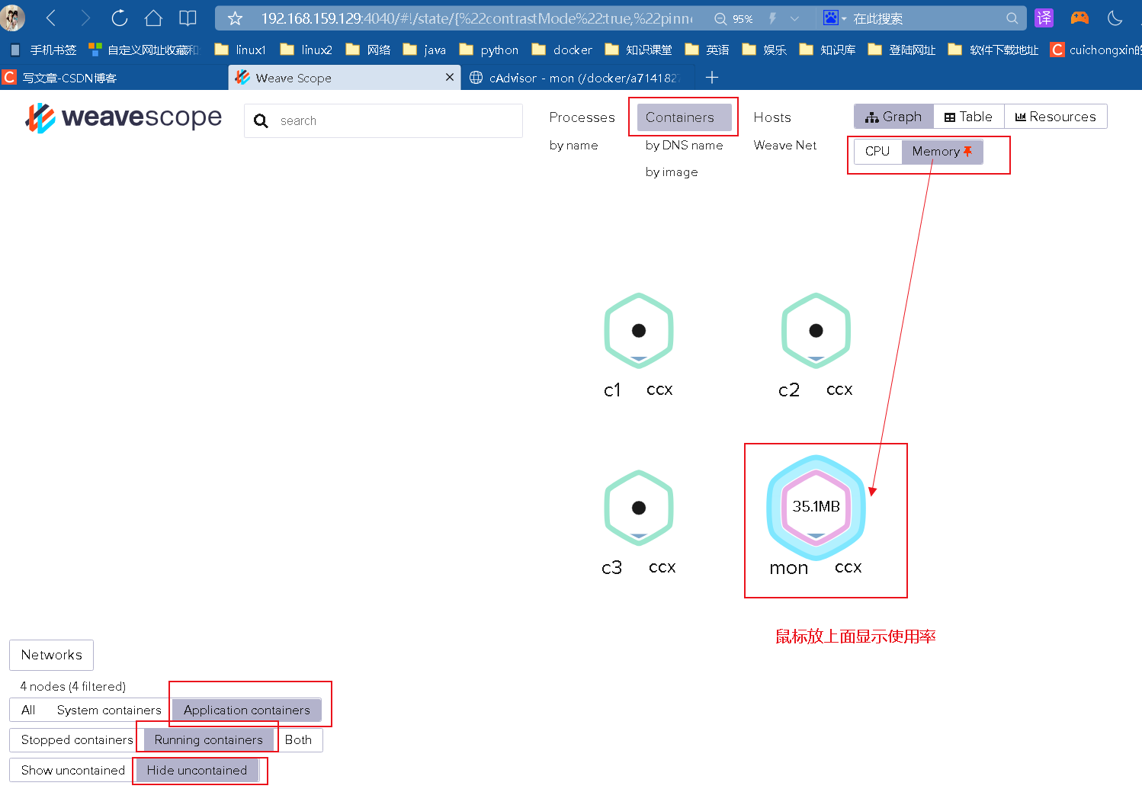Image resolution: width=1142 pixels, height=789 pixels.
Task: Open the Hosts topology view
Action: click(x=771, y=117)
